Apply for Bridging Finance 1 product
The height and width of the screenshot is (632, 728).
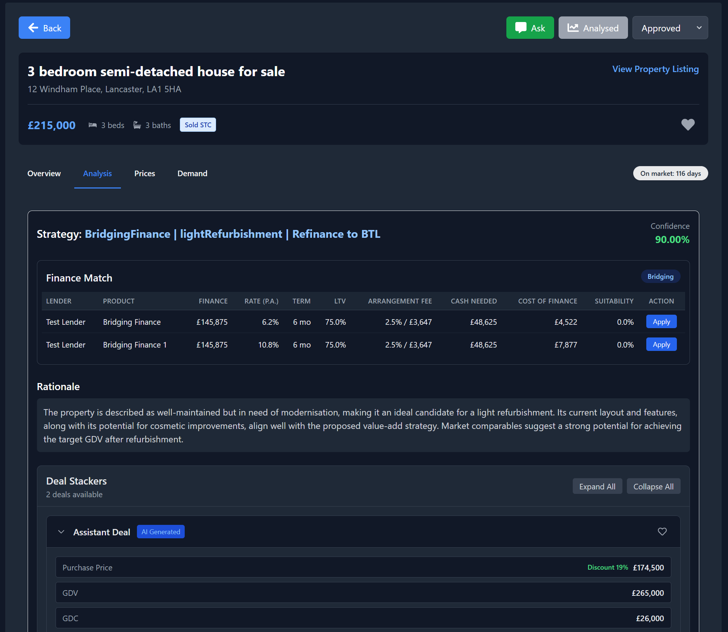pos(661,345)
